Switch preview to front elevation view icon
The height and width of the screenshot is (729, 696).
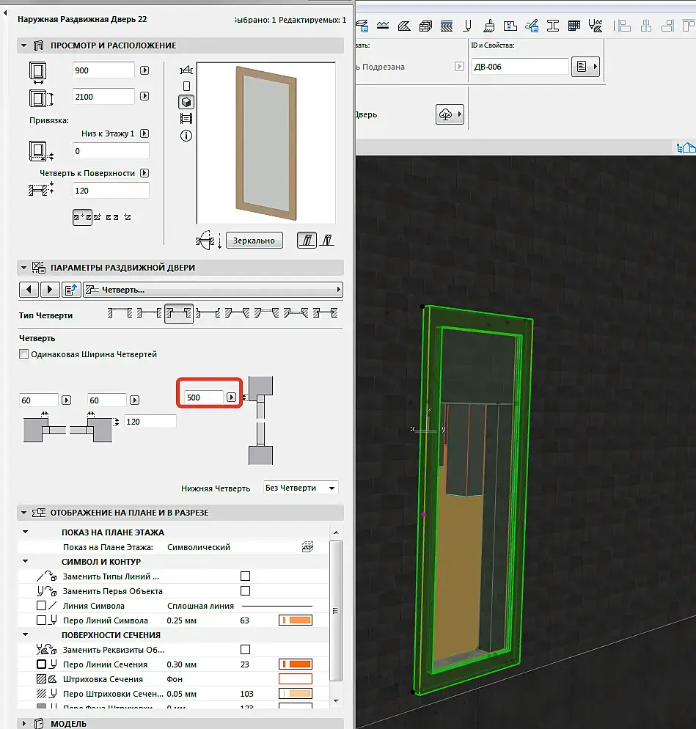(x=186, y=86)
